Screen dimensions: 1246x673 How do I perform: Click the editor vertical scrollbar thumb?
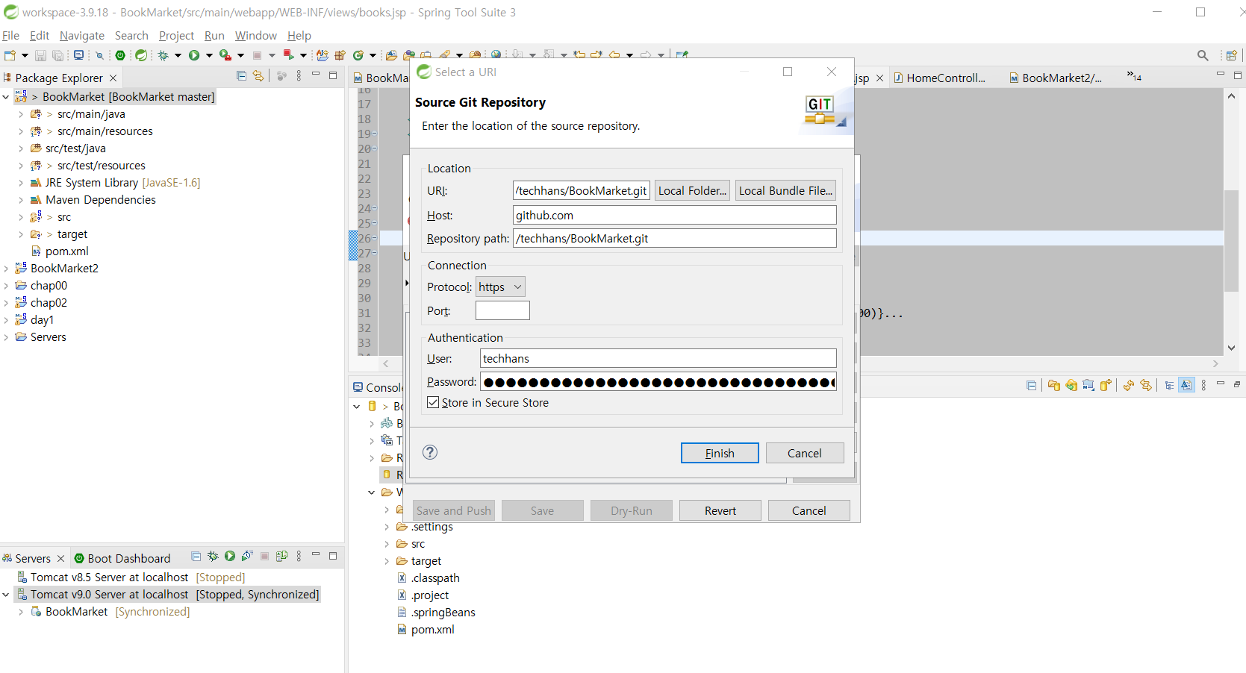tap(1232, 241)
